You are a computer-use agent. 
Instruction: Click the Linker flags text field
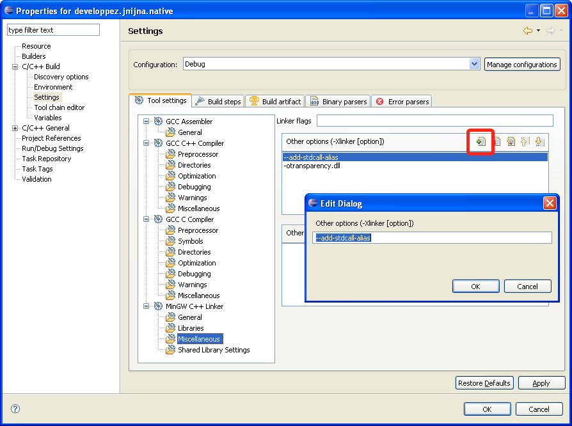tap(434, 121)
